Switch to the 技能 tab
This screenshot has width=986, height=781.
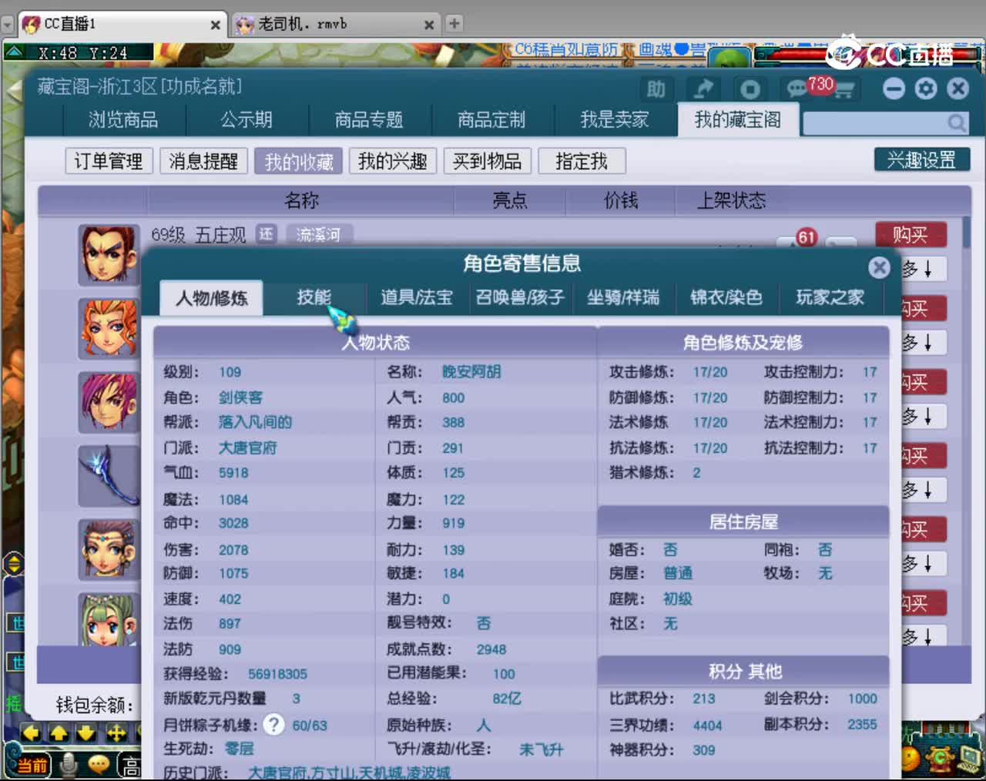314,297
